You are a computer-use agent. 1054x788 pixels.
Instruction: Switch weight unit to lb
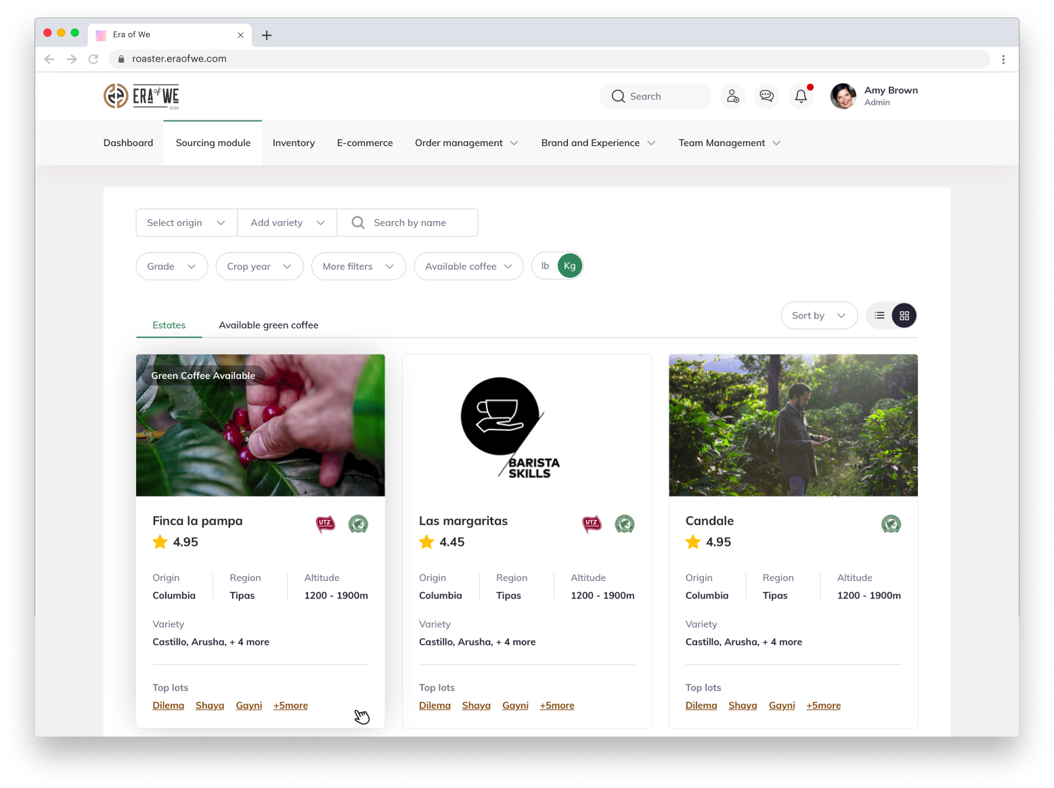pyautogui.click(x=545, y=266)
